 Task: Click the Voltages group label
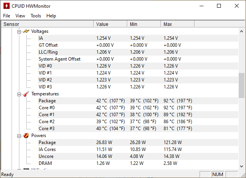tap(40, 31)
